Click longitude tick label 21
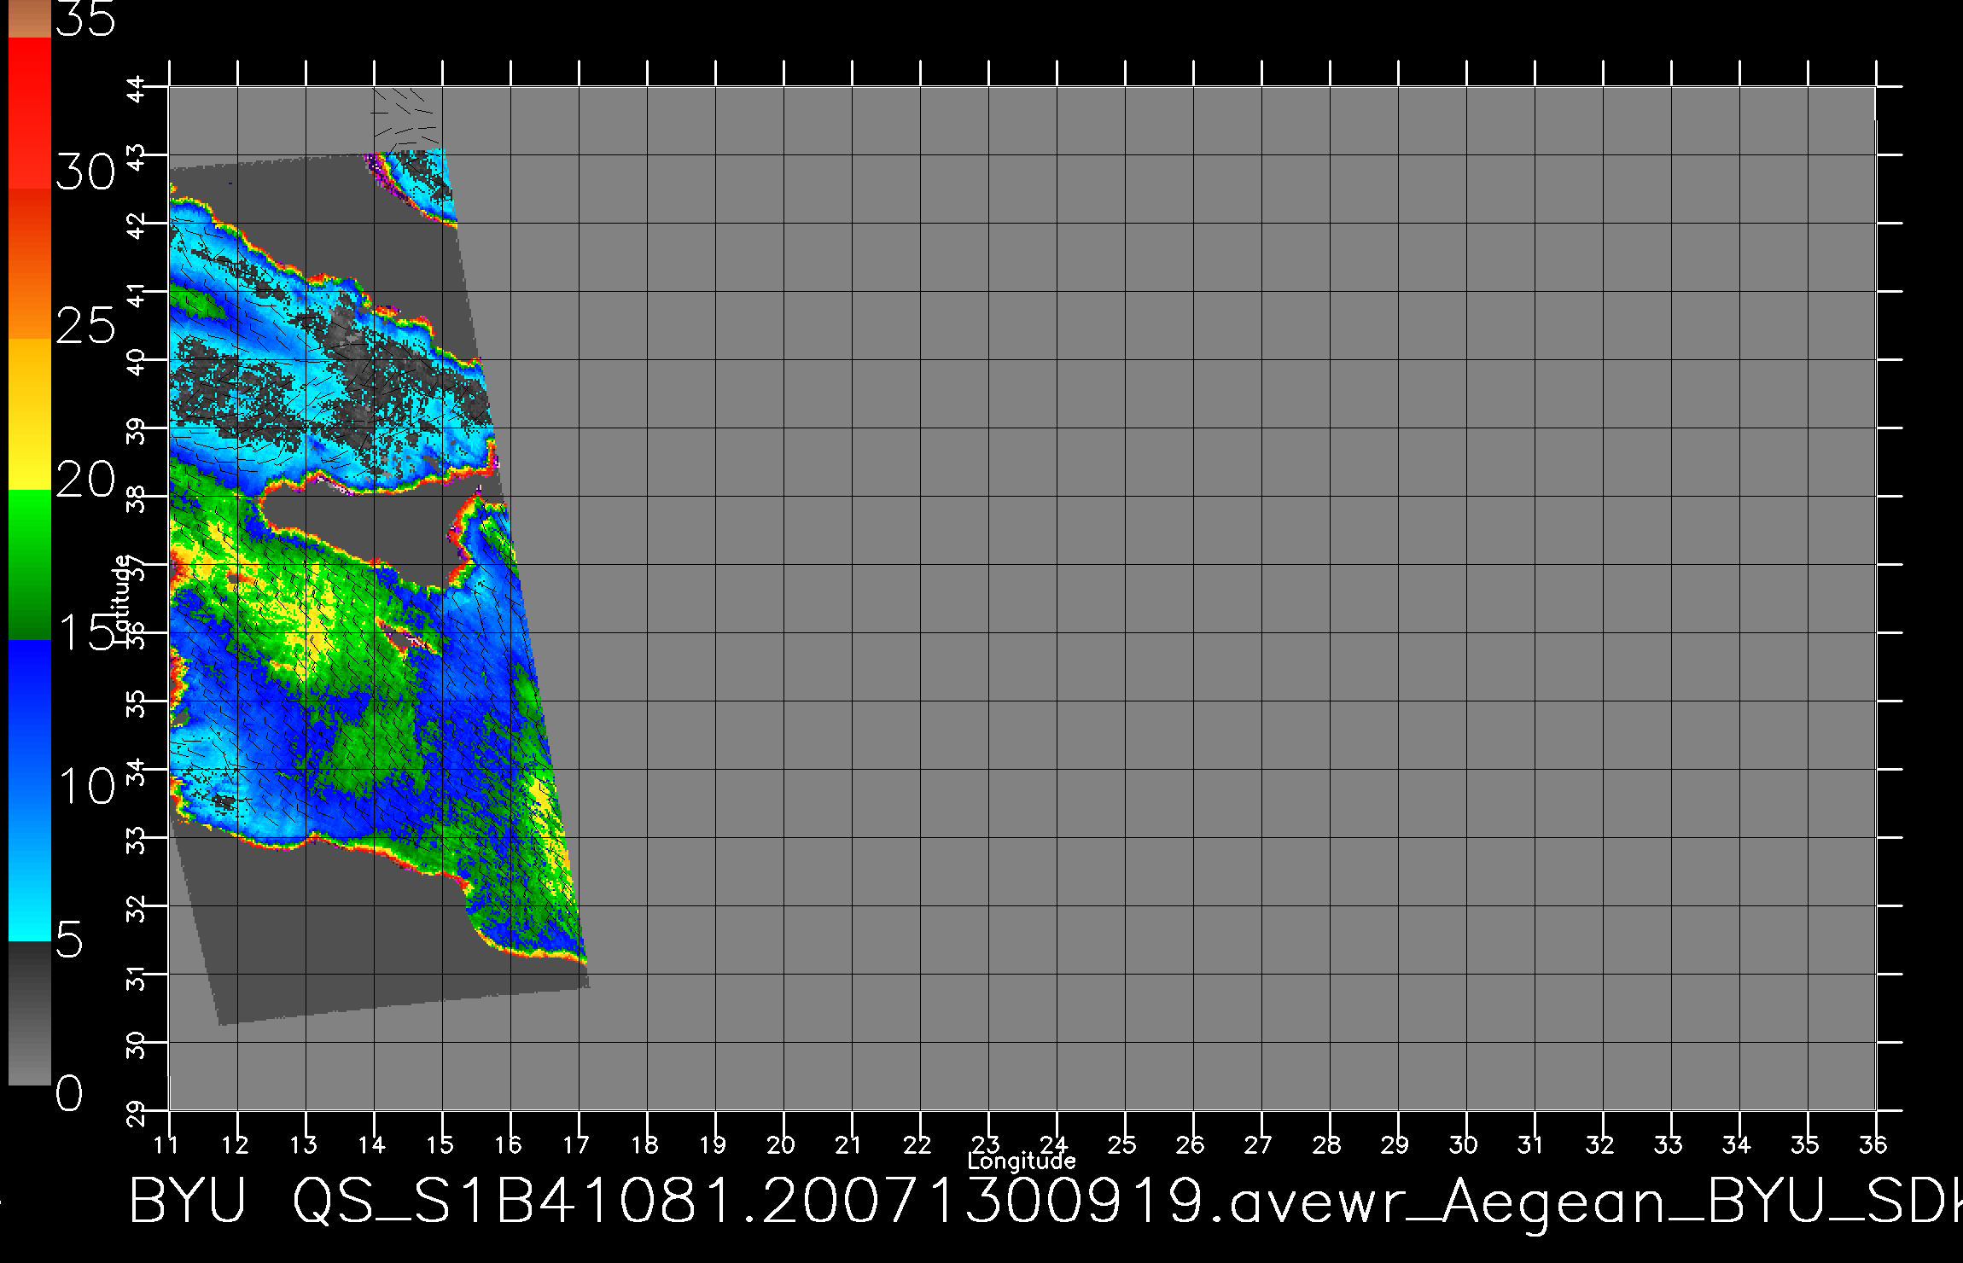The width and height of the screenshot is (1963, 1263). click(849, 1144)
